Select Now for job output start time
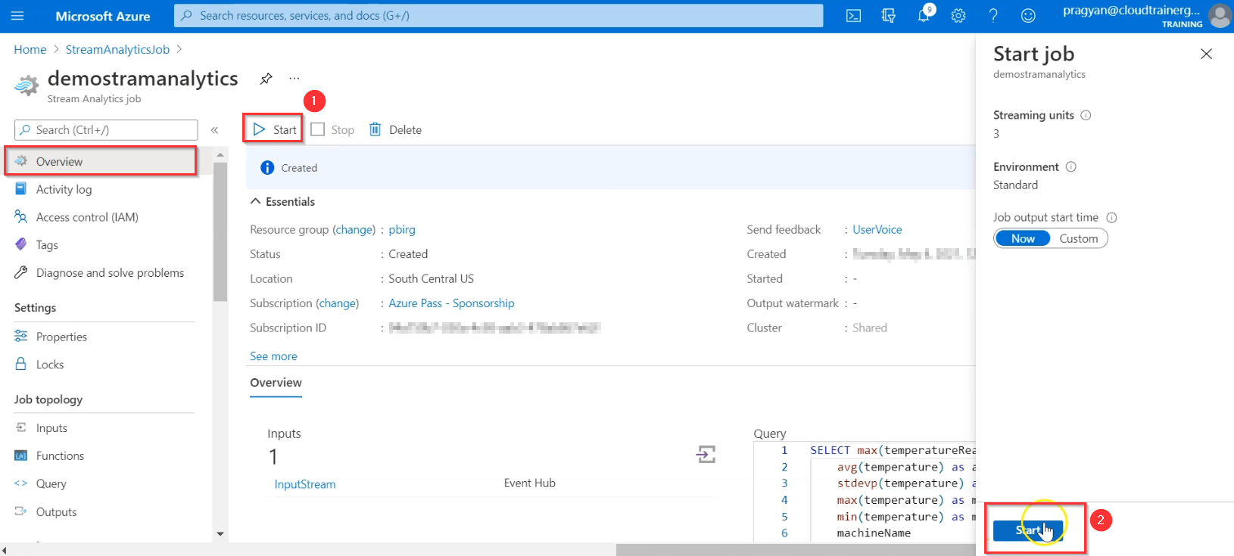This screenshot has width=1234, height=556. tap(1022, 238)
